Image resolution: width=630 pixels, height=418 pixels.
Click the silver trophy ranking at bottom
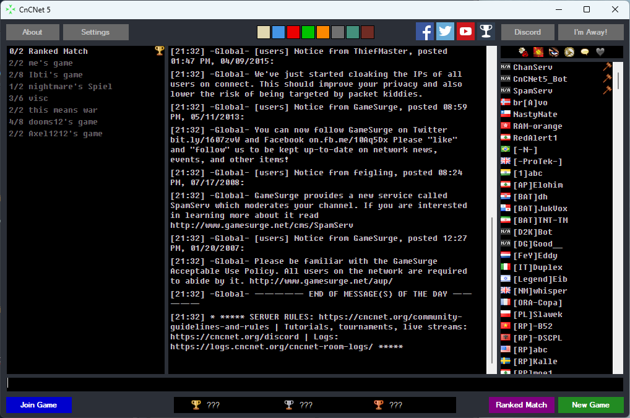coord(289,405)
